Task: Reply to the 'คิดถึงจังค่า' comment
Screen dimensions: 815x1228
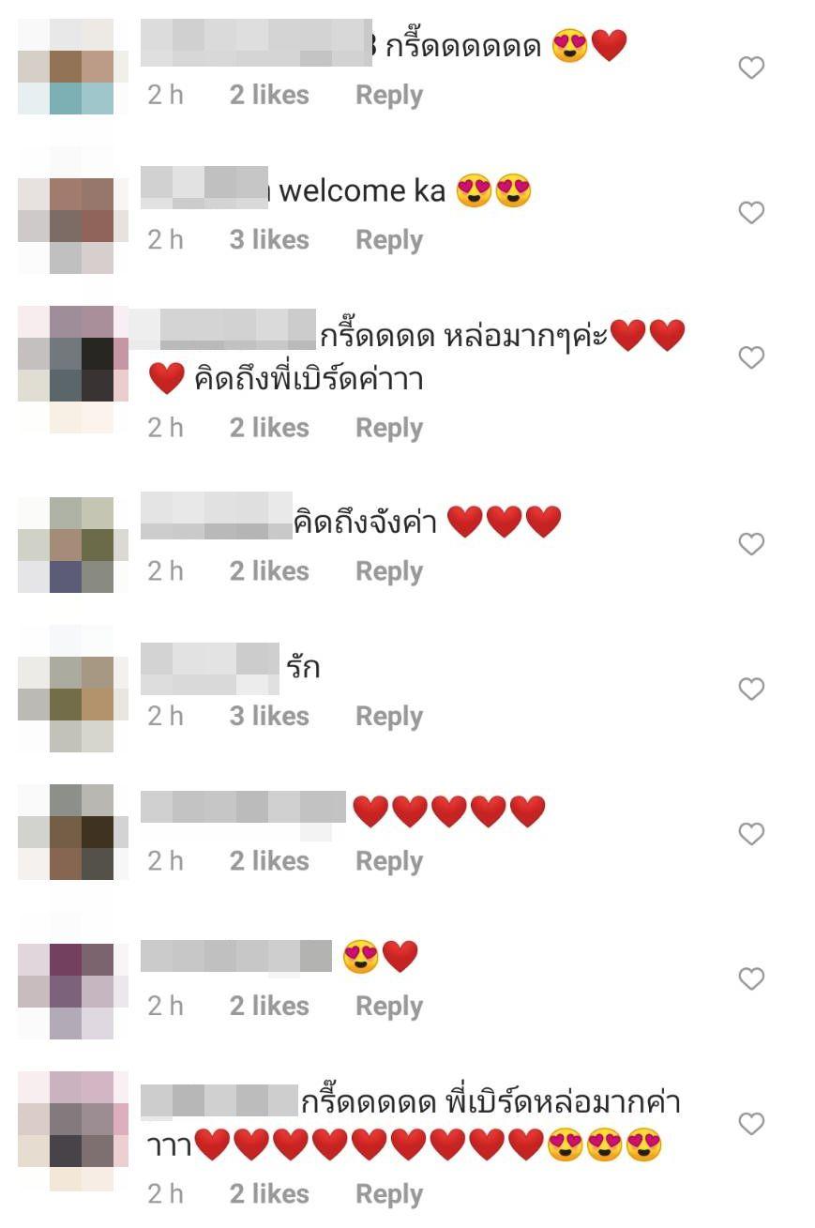Action: click(389, 572)
